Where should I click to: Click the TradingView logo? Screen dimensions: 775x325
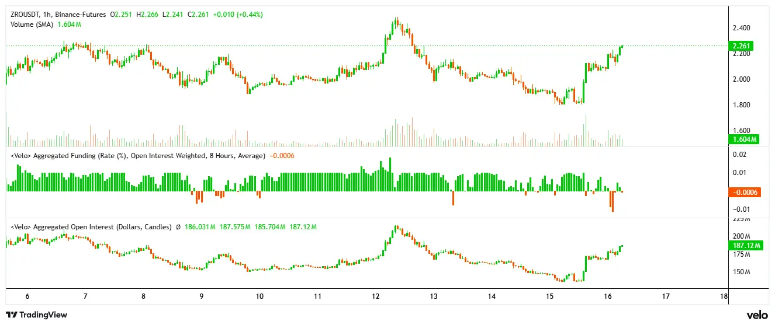[x=36, y=315]
